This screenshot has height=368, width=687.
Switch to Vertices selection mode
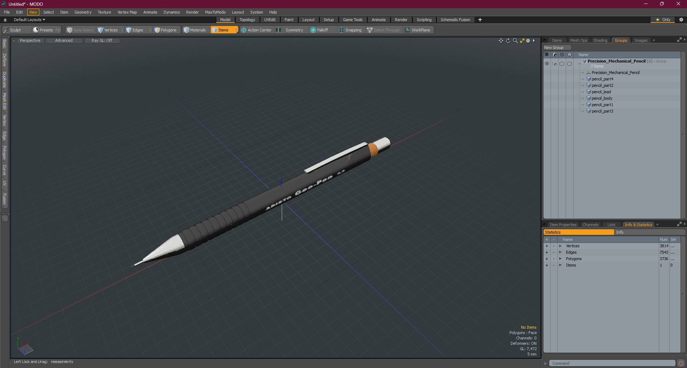tap(110, 30)
